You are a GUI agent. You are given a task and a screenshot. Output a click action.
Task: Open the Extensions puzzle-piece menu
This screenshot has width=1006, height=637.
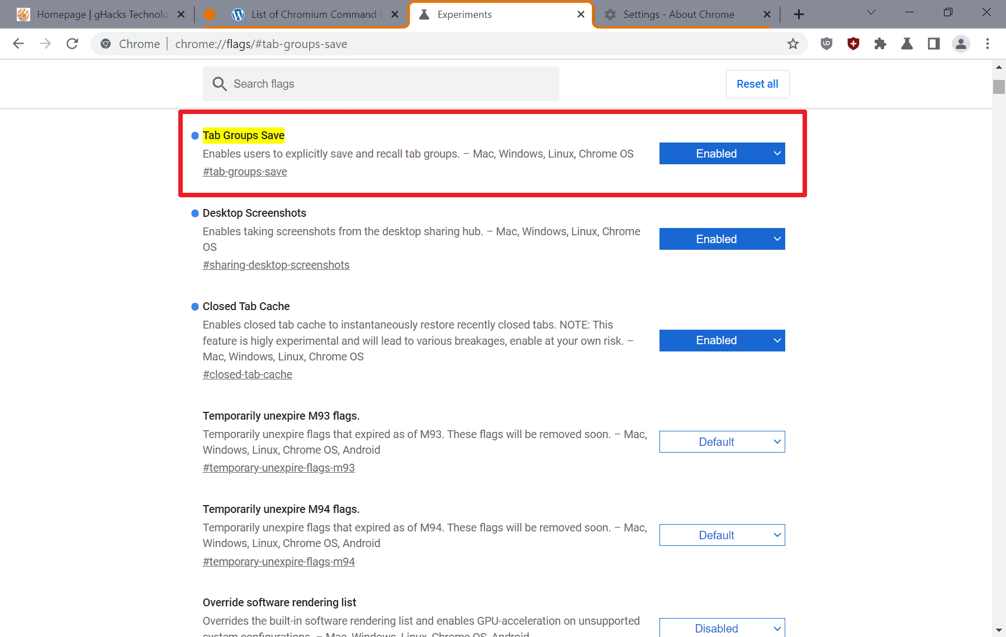coord(880,44)
